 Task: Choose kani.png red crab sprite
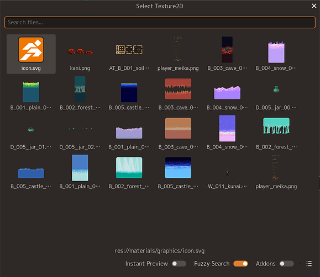pyautogui.click(x=80, y=54)
